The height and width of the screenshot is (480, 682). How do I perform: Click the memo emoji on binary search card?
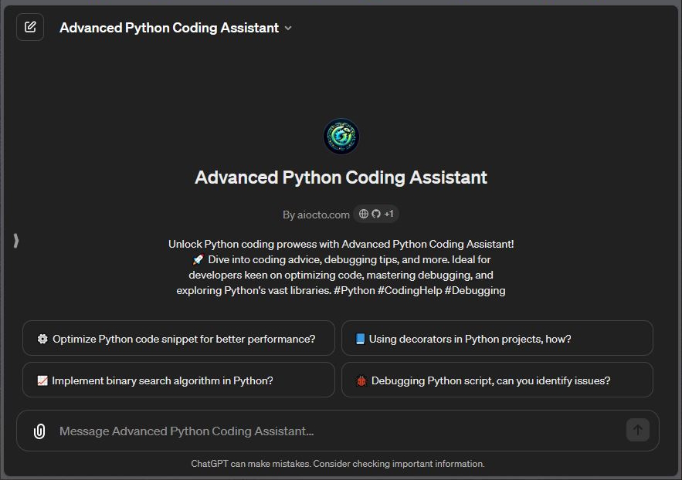(x=42, y=380)
